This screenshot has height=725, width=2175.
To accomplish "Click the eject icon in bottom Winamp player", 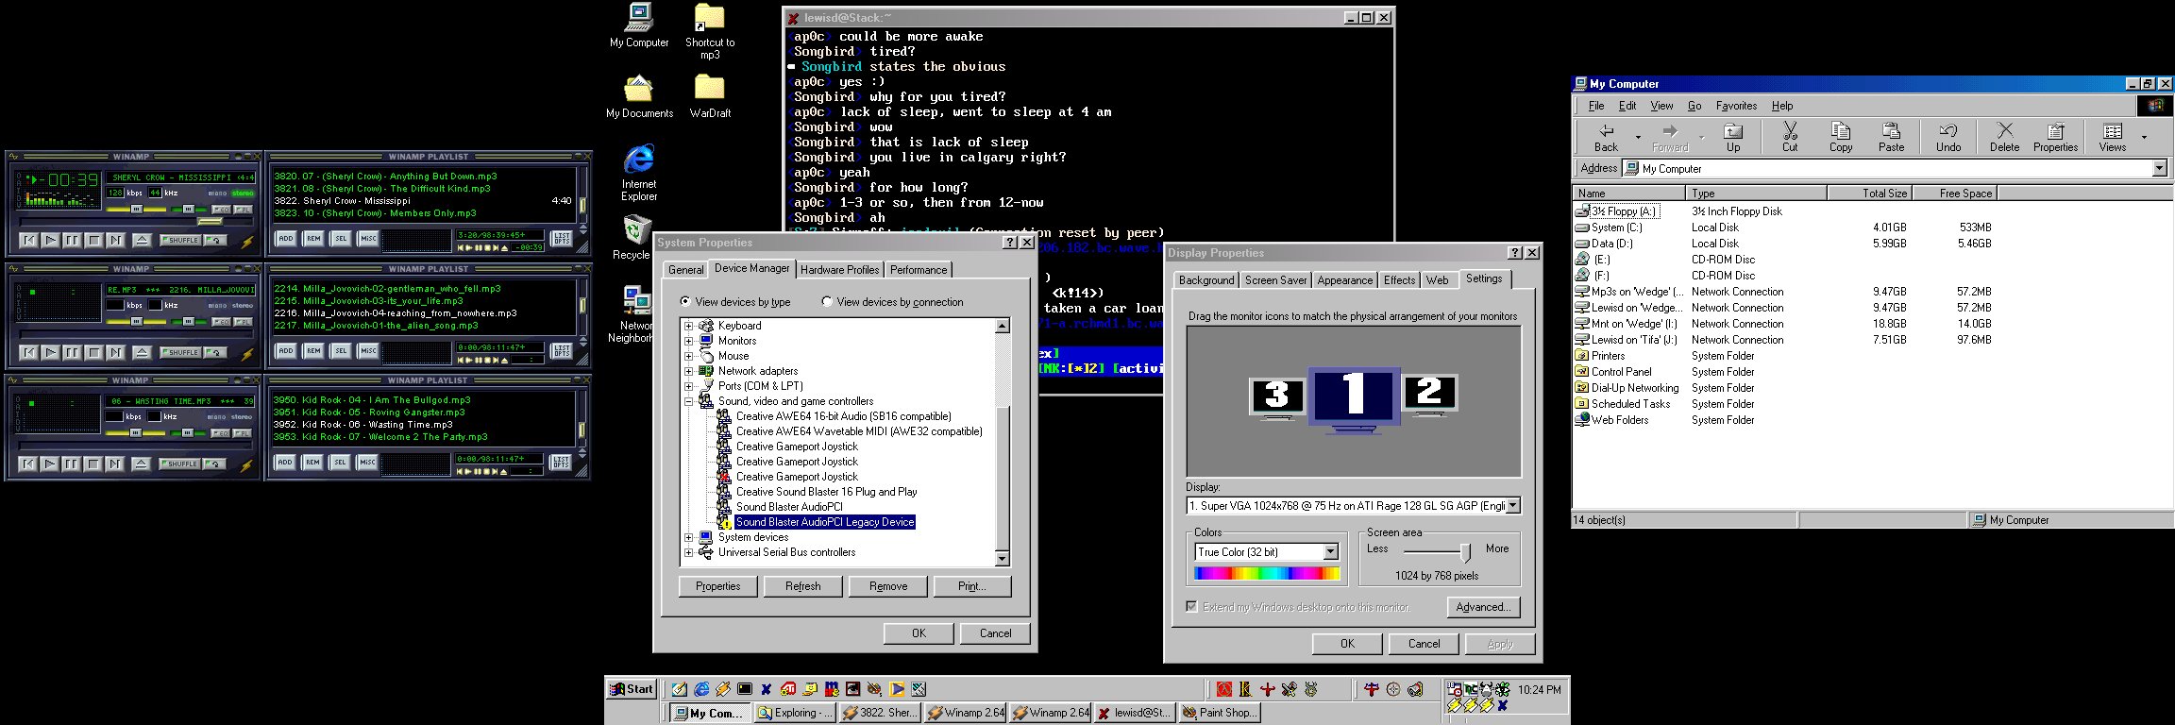I will pyautogui.click(x=142, y=464).
